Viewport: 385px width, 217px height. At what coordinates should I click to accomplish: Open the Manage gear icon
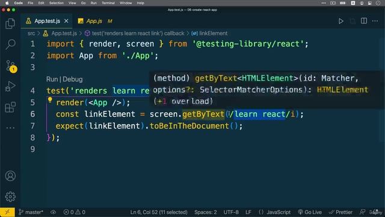(x=10, y=197)
